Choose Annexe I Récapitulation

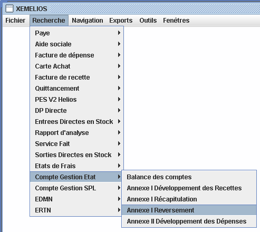pyautogui.click(x=189, y=199)
